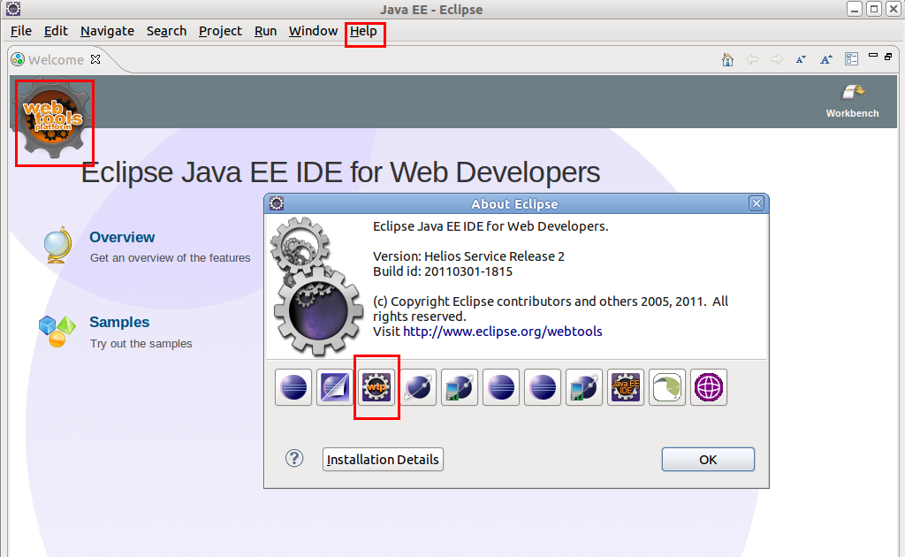Open the Project menu
This screenshot has width=905, height=557.
coord(220,31)
